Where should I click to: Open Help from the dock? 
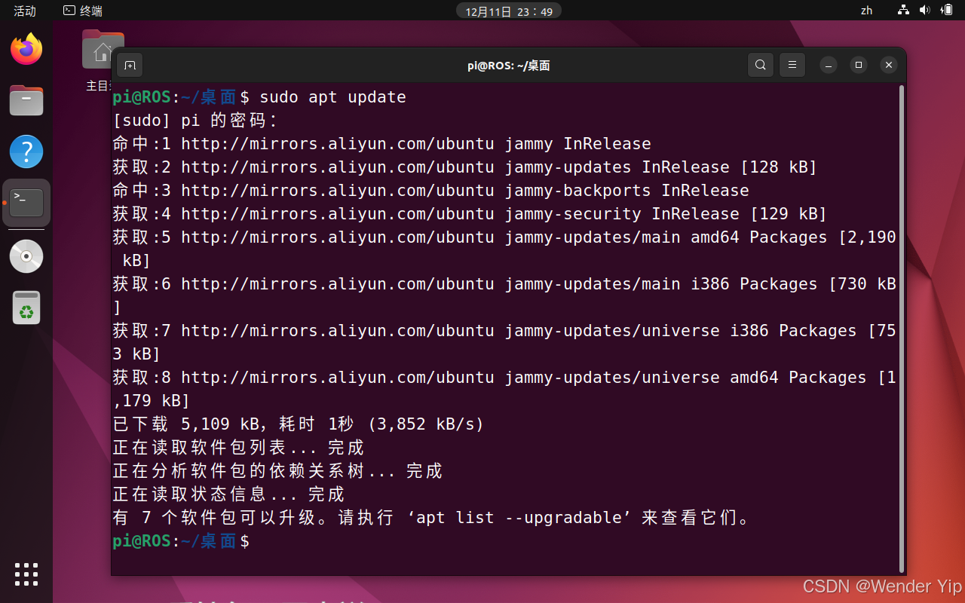pos(26,152)
